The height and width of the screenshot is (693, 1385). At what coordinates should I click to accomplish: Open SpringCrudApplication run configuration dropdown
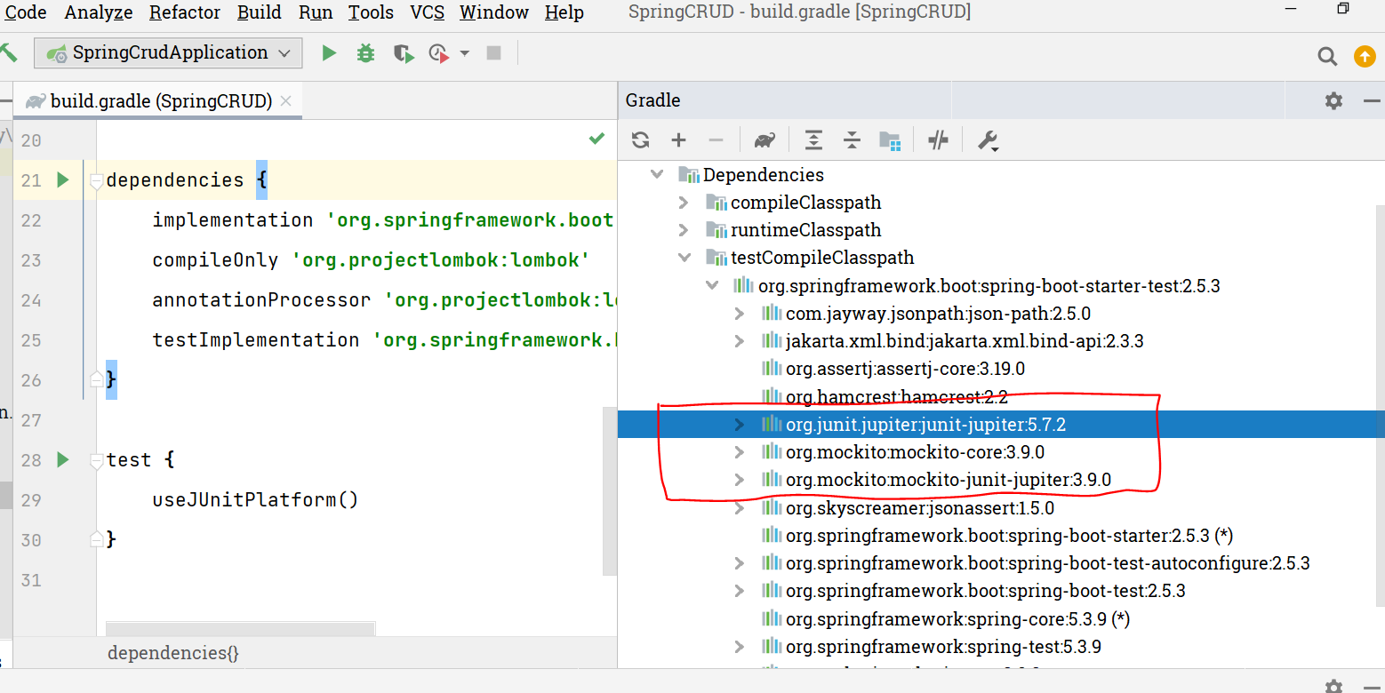click(x=168, y=53)
